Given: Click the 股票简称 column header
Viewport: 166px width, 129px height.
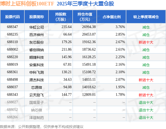Looking at the screenshot, I should point(37,17).
